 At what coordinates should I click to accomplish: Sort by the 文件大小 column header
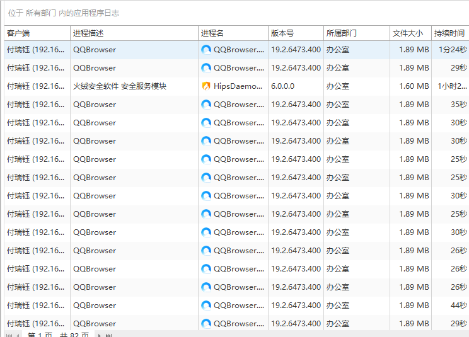click(x=410, y=33)
